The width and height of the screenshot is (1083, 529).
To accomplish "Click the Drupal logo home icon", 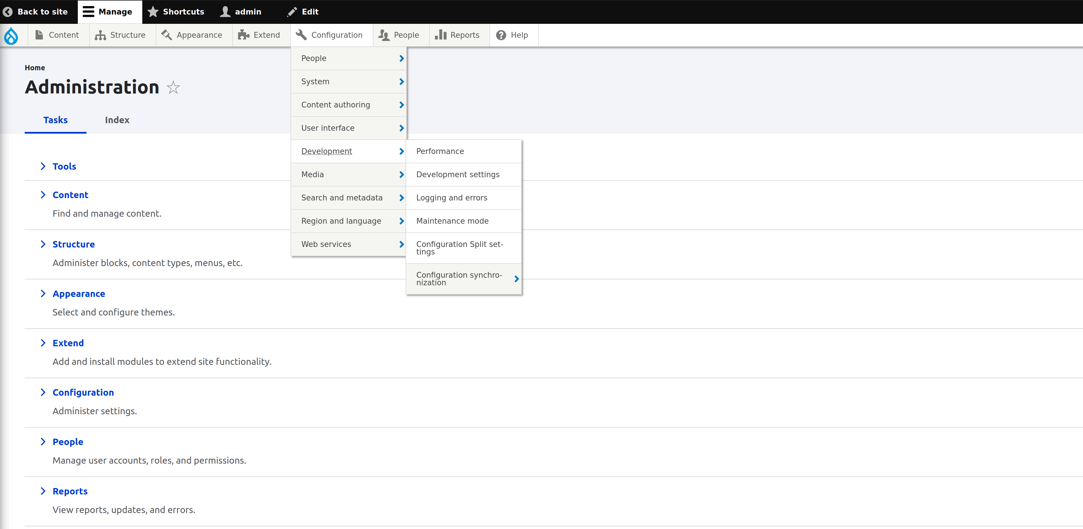I will [x=11, y=35].
